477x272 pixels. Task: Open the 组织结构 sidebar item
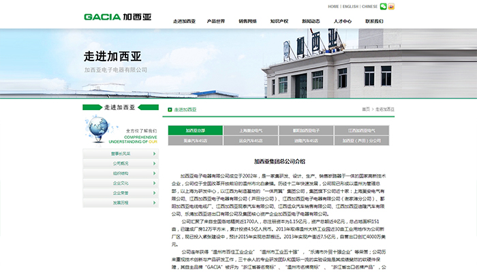(x=121, y=173)
